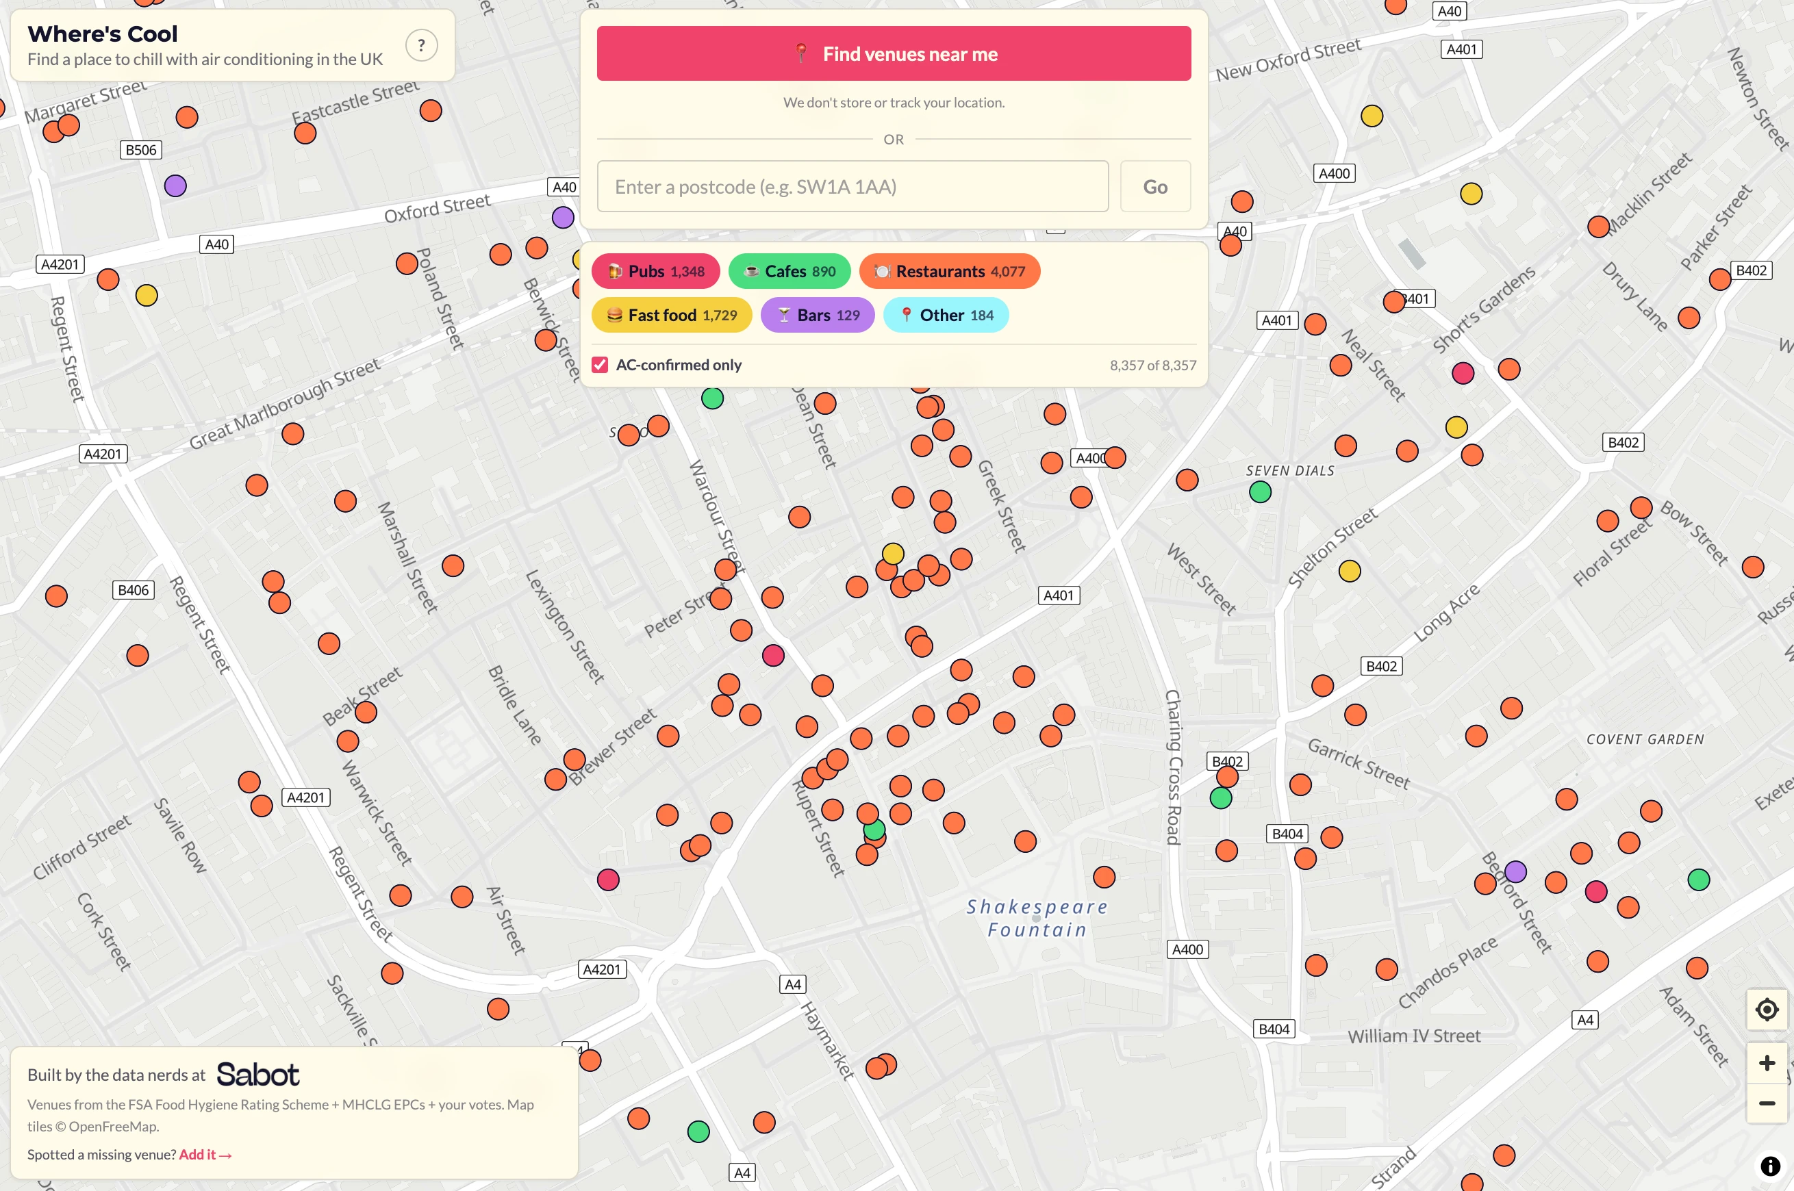
Task: Click the COVENT GARDEN map label
Action: (x=1645, y=739)
